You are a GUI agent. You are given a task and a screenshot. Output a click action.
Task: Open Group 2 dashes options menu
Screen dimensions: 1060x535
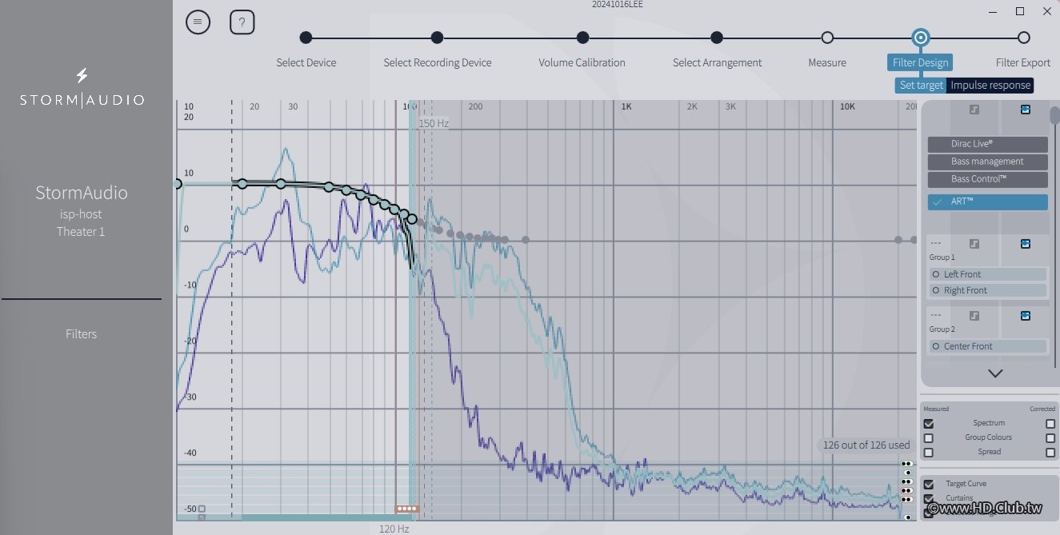pyautogui.click(x=935, y=316)
